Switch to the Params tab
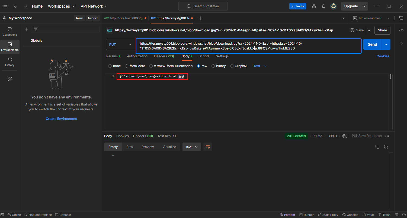This screenshot has width=407, height=218. [113, 56]
